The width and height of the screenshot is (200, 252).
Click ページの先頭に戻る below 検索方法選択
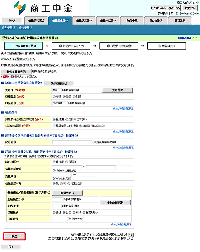tap(123, 132)
